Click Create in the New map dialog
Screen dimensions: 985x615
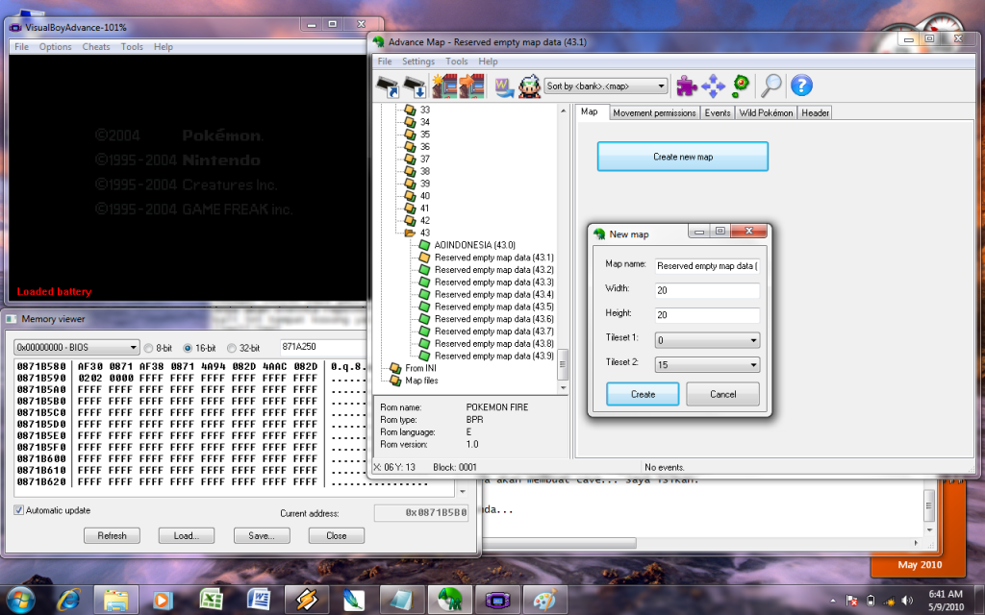tap(643, 394)
